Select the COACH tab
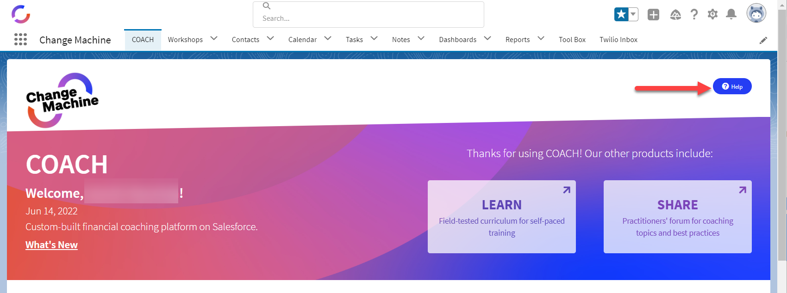The height and width of the screenshot is (293, 787). 143,40
